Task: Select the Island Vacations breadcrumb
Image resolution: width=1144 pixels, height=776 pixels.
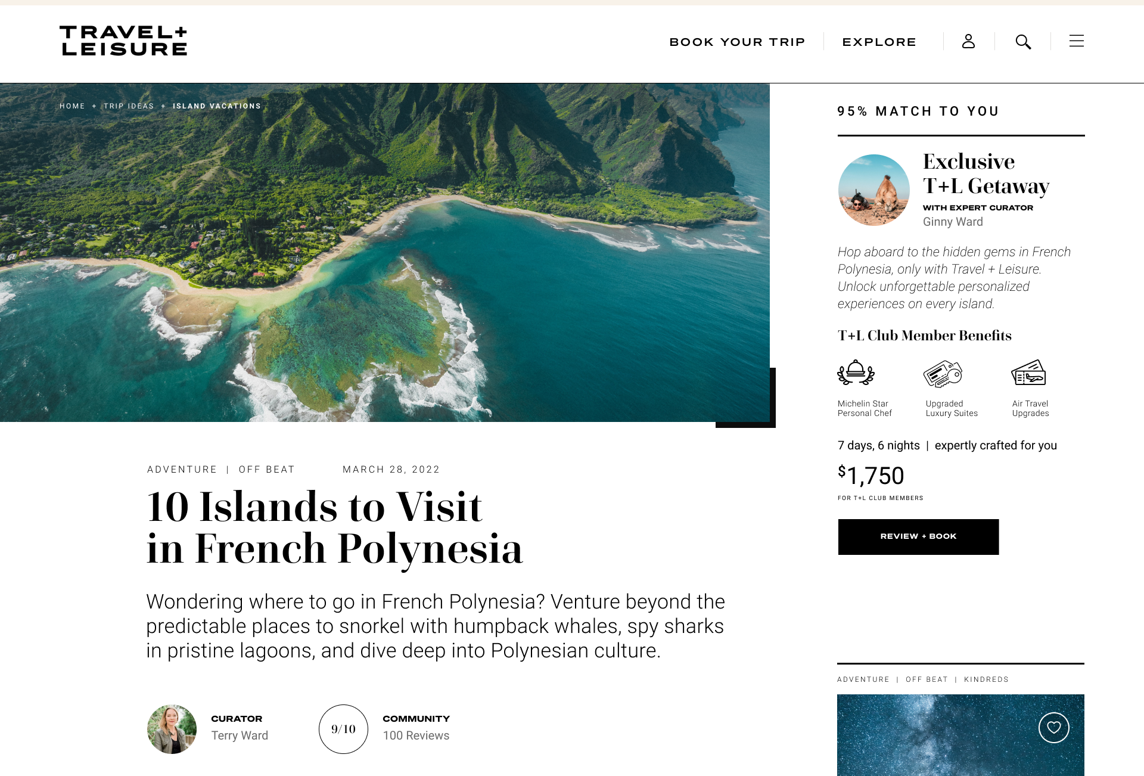Action: coord(217,106)
